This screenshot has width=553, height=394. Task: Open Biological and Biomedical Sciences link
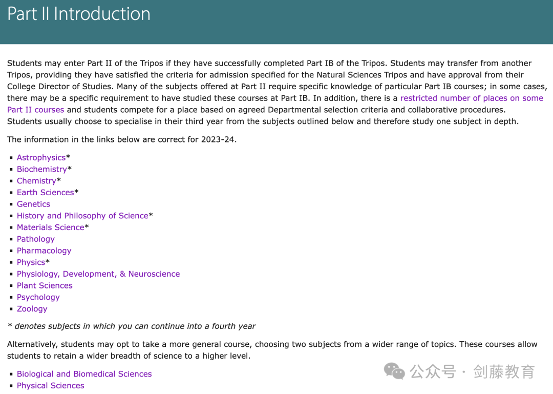click(84, 374)
